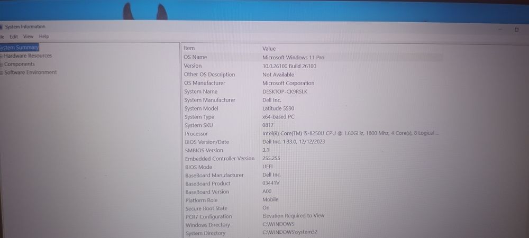Select Software Environment tree item
Image resolution: width=529 pixels, height=238 pixels.
tap(31, 72)
